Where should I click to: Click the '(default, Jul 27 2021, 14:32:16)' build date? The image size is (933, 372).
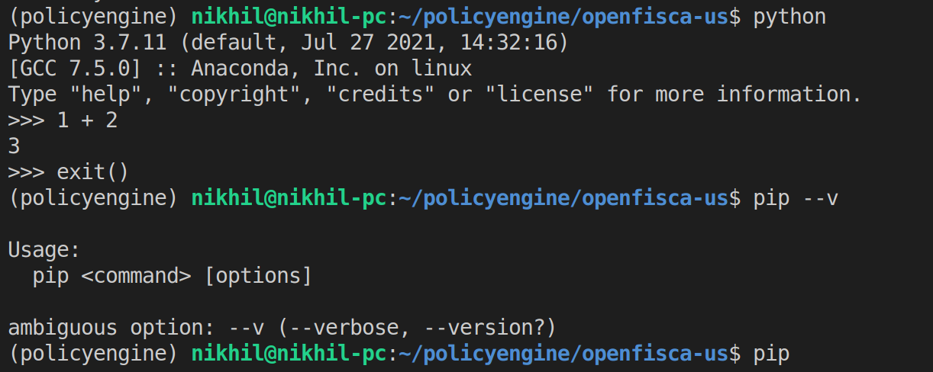click(374, 42)
